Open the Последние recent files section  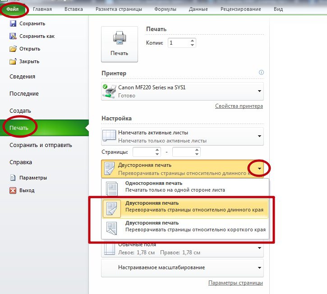coord(24,94)
